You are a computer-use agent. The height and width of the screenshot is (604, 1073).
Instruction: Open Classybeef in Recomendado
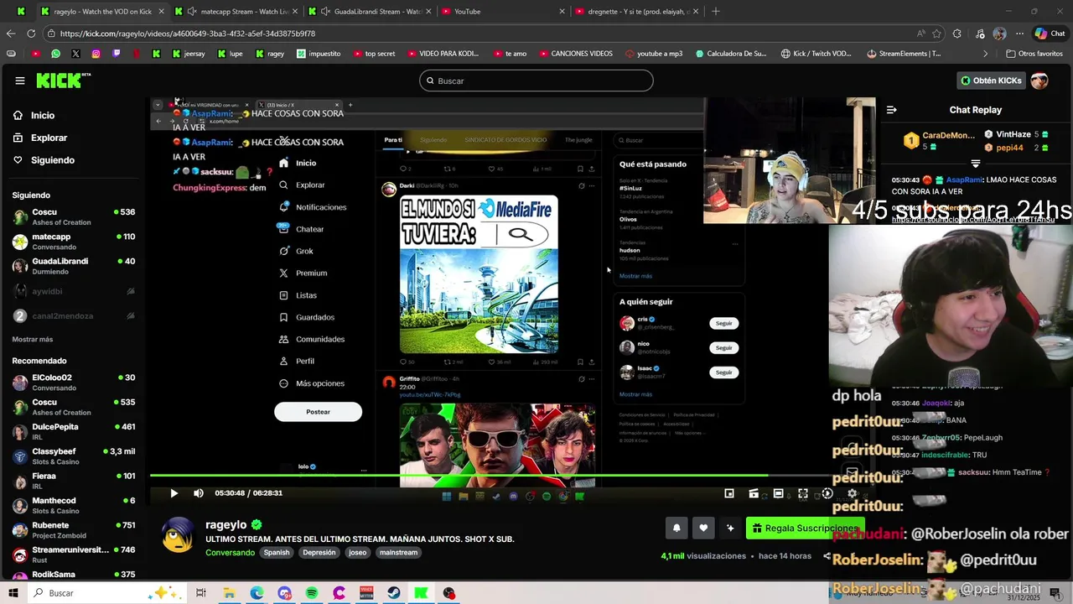(74, 456)
